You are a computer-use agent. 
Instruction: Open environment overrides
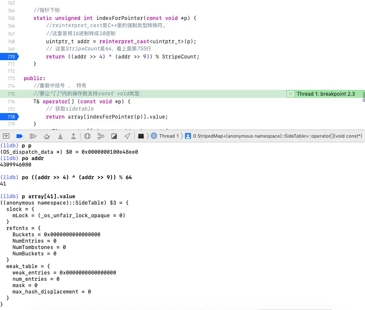coord(114,136)
